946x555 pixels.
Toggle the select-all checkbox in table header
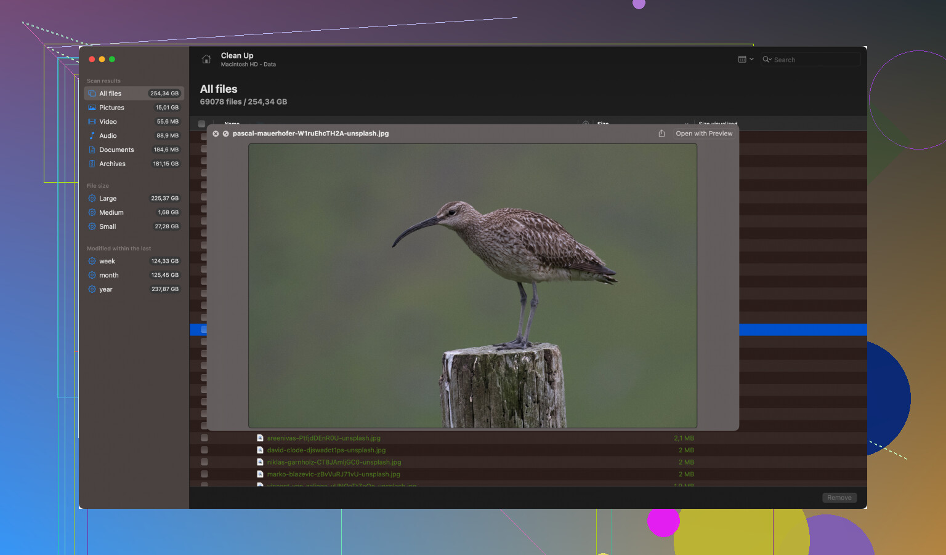(201, 124)
